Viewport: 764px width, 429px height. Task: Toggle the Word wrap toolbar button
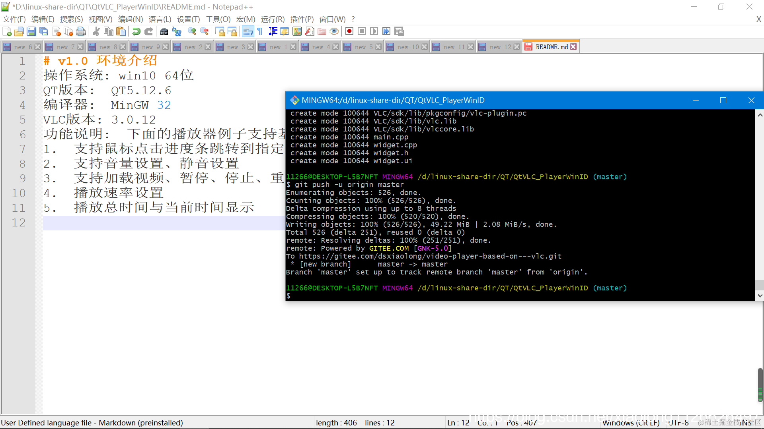(x=248, y=31)
